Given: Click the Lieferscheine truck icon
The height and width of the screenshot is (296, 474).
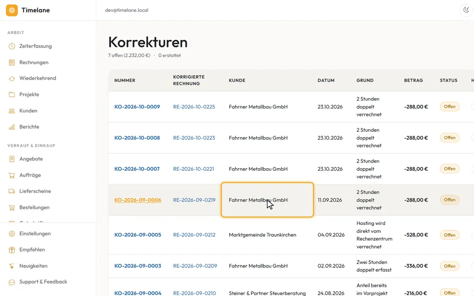Looking at the screenshot, I should point(12,191).
